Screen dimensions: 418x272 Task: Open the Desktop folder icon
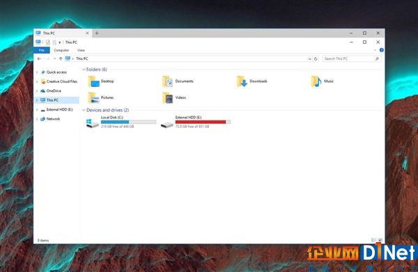tap(93, 81)
